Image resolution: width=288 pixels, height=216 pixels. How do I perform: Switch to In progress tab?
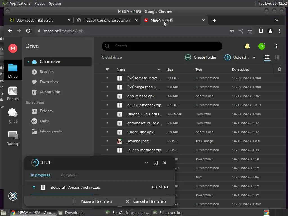coord(40,175)
